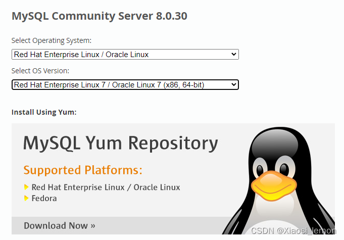This screenshot has width=344, height=240.
Task: Click the 'Fedora' bullet text
Action: [44, 199]
